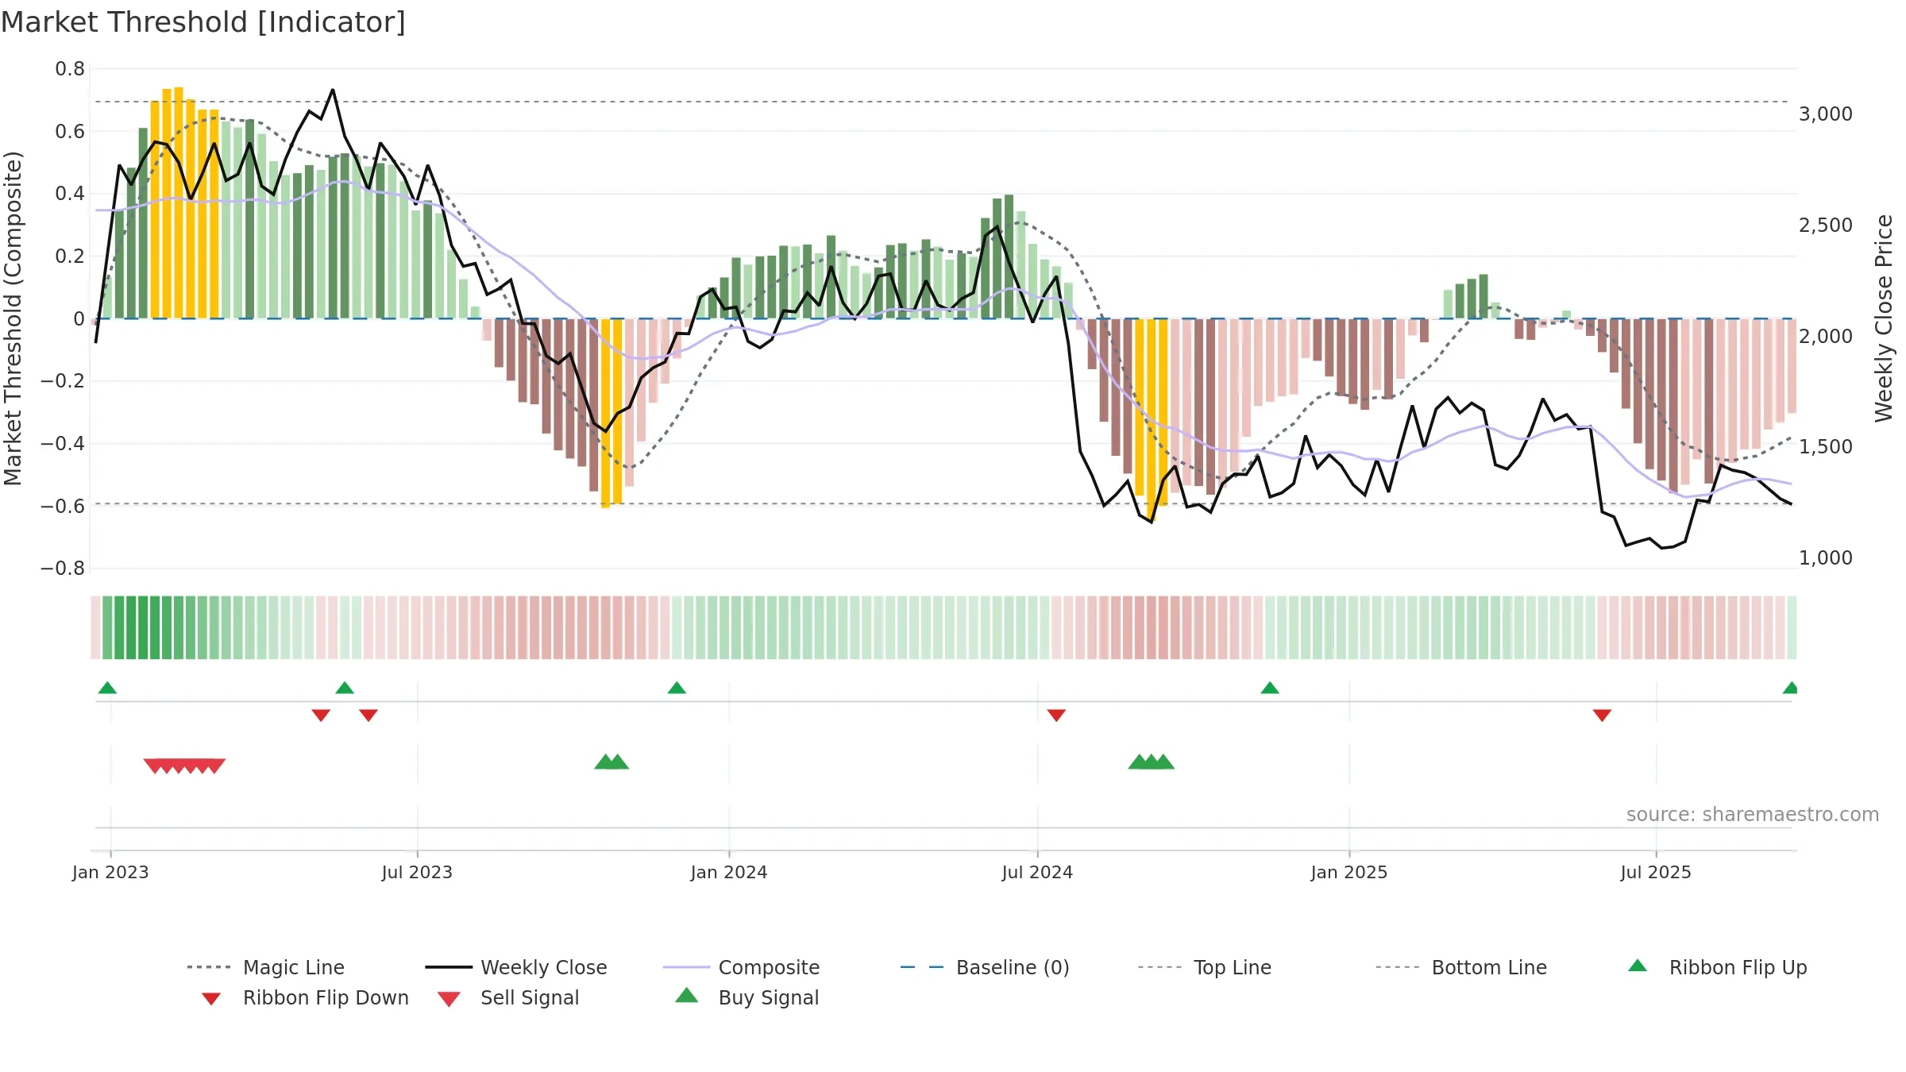Click the chart title Market Threshold [Indicator]
This screenshot has height=1072, width=1906.
203,22
